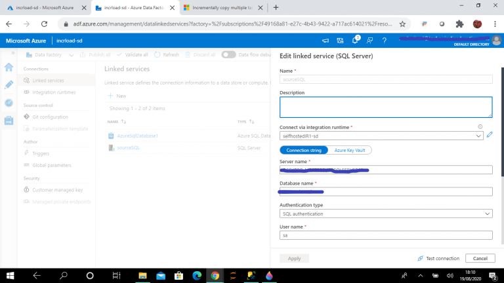Screen dimensions: 504x283
Task: Click Publish all in toolbar
Action: point(95,55)
